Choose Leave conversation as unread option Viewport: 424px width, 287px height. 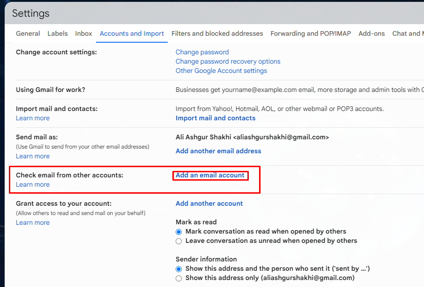point(178,241)
